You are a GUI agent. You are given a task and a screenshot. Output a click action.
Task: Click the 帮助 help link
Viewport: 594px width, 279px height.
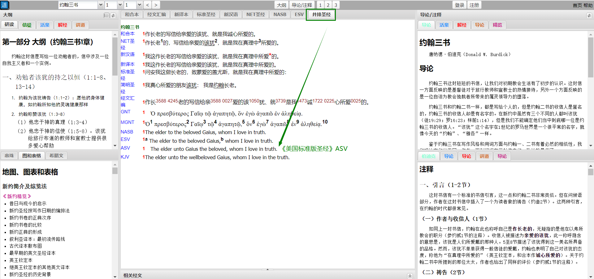(x=588, y=5)
